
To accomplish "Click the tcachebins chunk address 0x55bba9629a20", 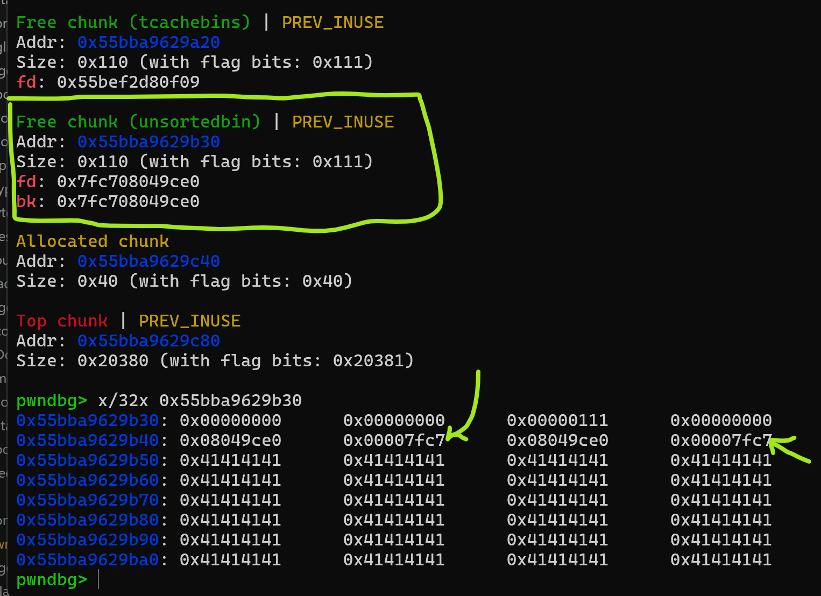I will [x=148, y=42].
